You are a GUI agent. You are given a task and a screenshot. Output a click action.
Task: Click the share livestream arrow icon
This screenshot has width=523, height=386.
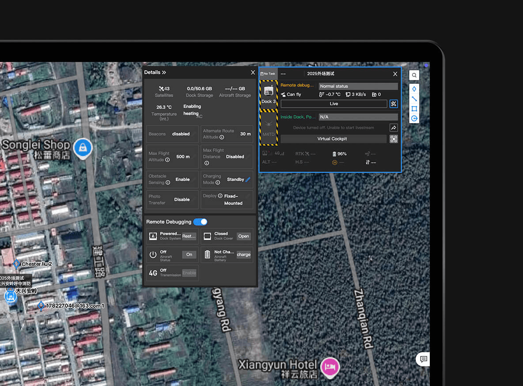click(394, 128)
